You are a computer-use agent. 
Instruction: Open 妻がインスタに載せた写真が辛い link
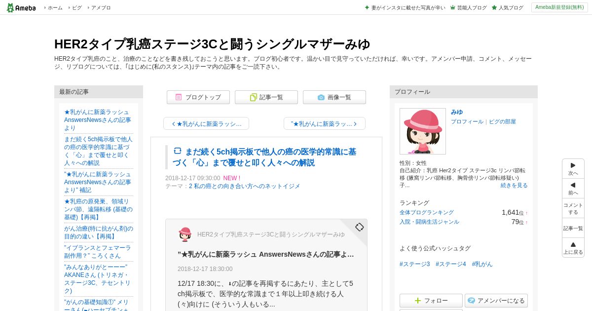point(405,7)
